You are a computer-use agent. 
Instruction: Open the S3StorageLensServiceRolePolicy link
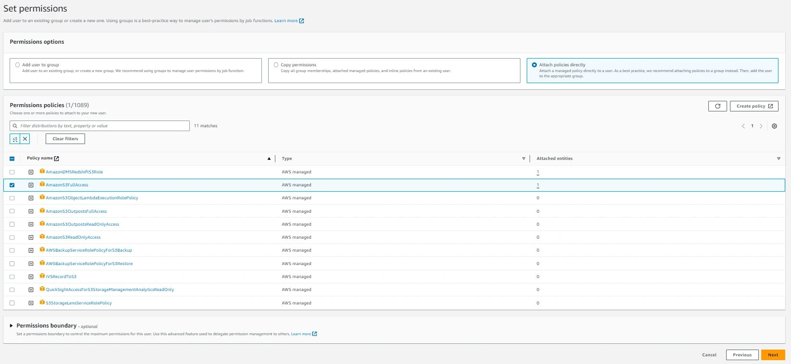click(79, 303)
